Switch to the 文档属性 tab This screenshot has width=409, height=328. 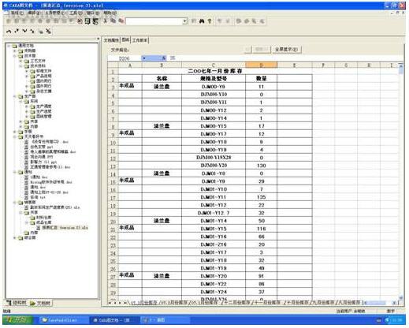coord(111,40)
